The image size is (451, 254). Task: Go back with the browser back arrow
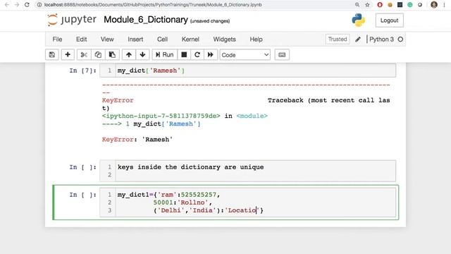7,5
